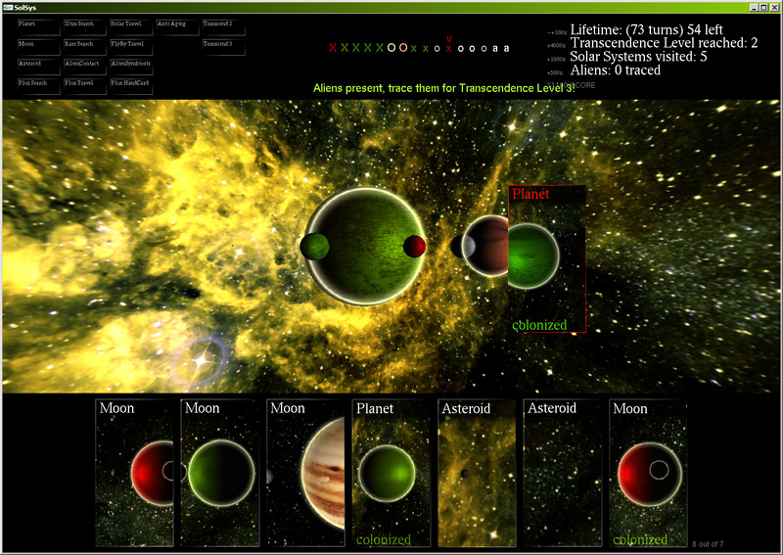Click the Transcend 3 button
This screenshot has height=555, width=783.
coord(223,47)
